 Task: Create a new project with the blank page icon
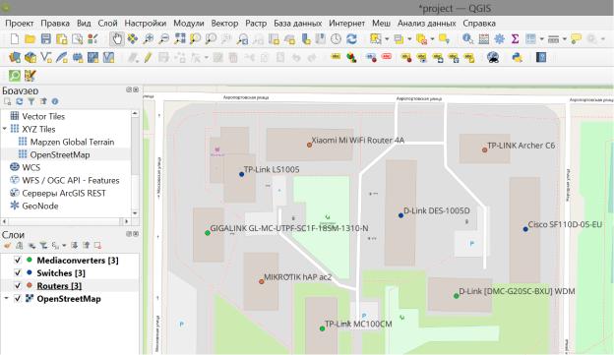point(15,38)
